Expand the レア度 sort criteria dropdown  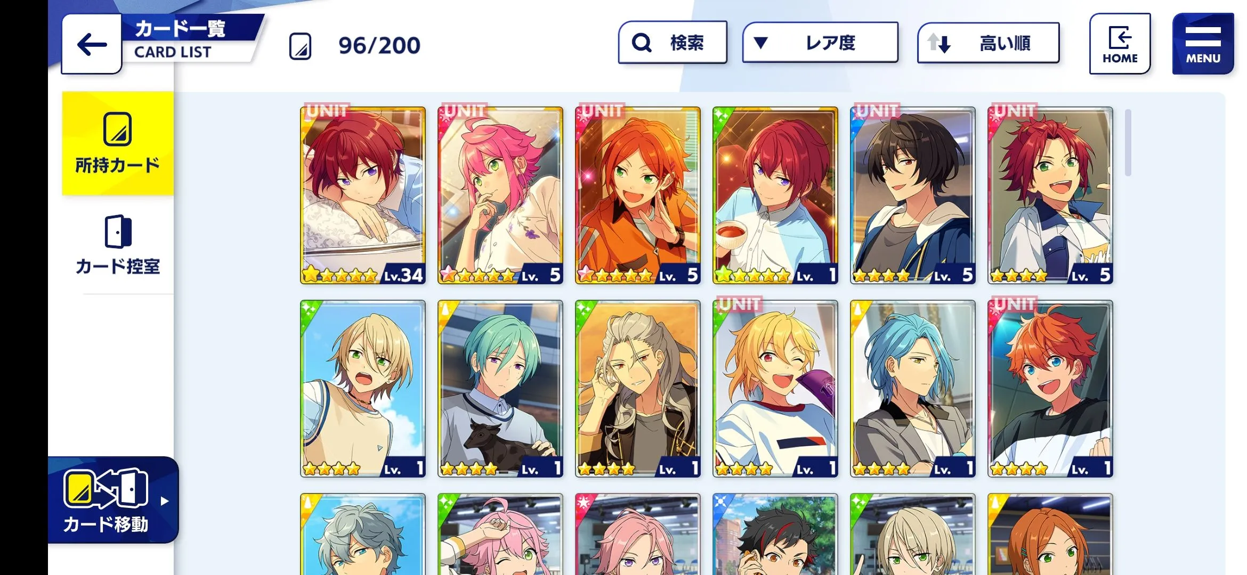(820, 43)
